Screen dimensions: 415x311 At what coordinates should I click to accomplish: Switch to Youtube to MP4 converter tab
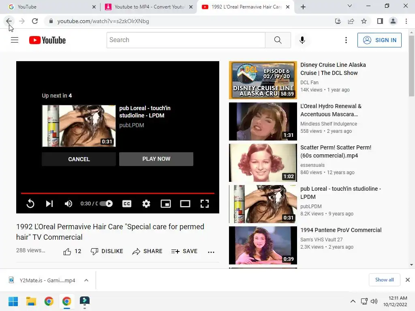click(149, 7)
